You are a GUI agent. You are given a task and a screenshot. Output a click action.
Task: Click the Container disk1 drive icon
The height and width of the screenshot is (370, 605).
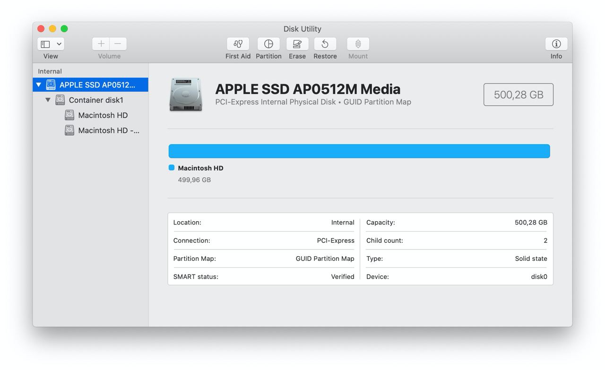pos(60,100)
